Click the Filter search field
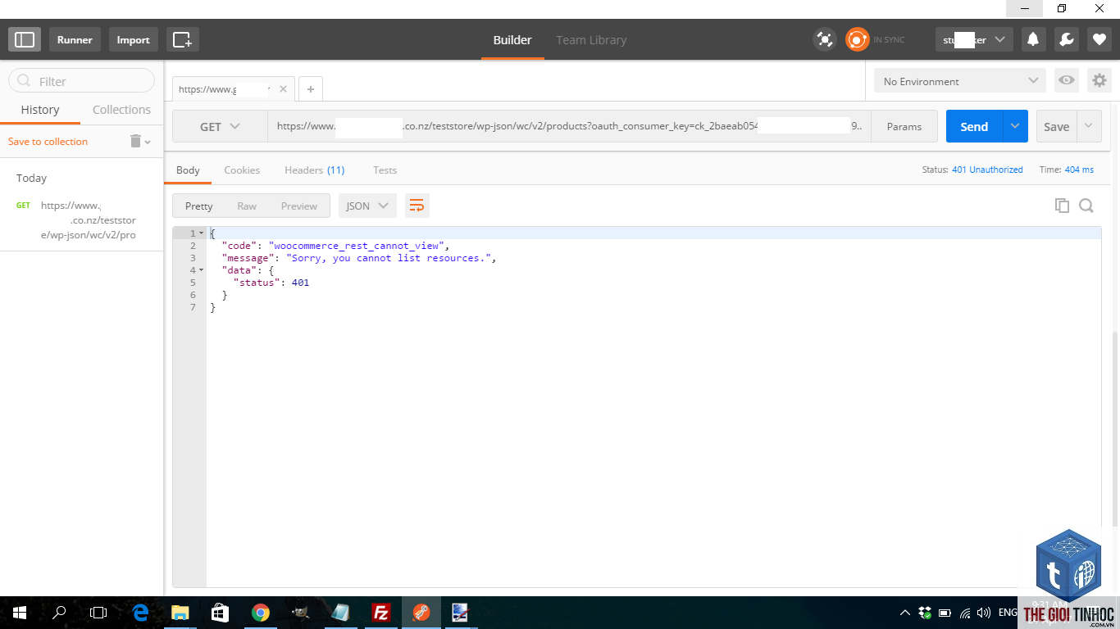The image size is (1120, 629). tap(81, 81)
